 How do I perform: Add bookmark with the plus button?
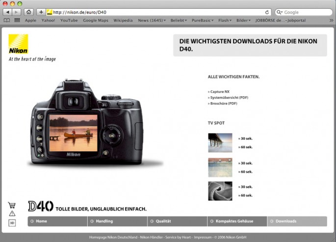(x=41, y=12)
